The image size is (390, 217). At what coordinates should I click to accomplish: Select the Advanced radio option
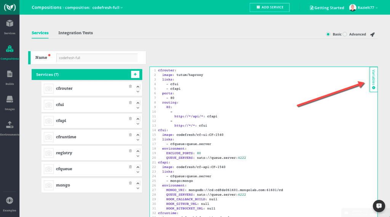345,34
